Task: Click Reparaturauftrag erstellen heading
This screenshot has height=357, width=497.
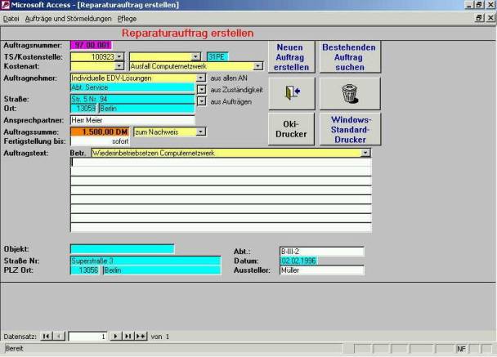Action: point(188,33)
